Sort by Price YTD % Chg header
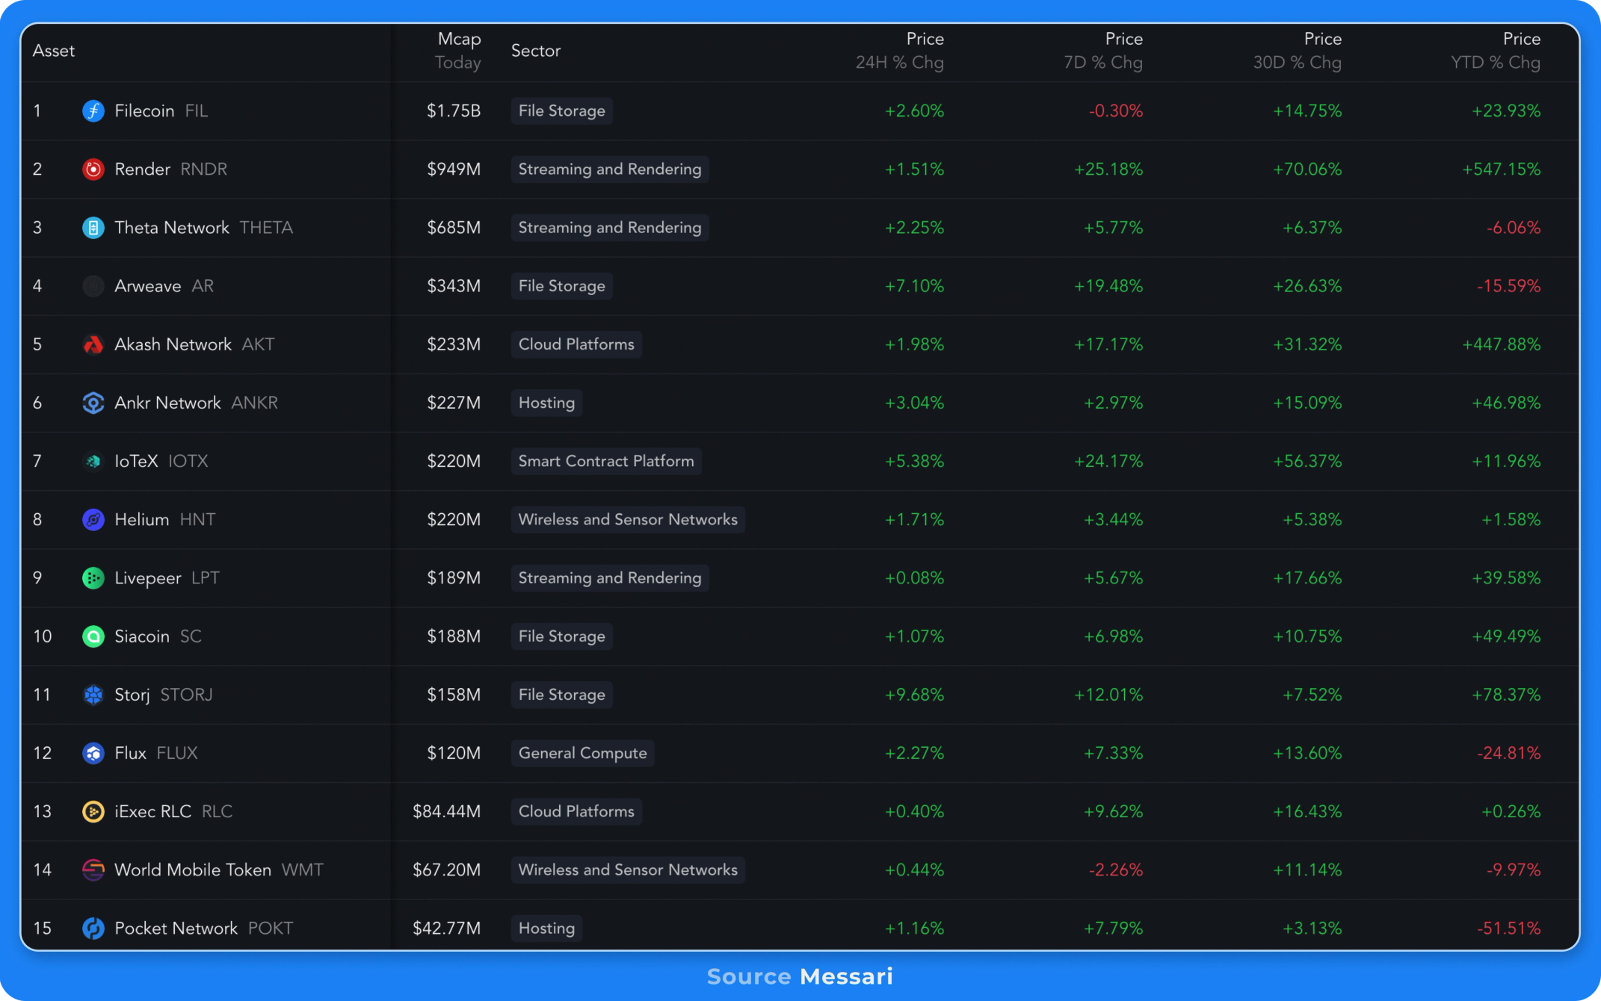1601x1001 pixels. coord(1496,51)
